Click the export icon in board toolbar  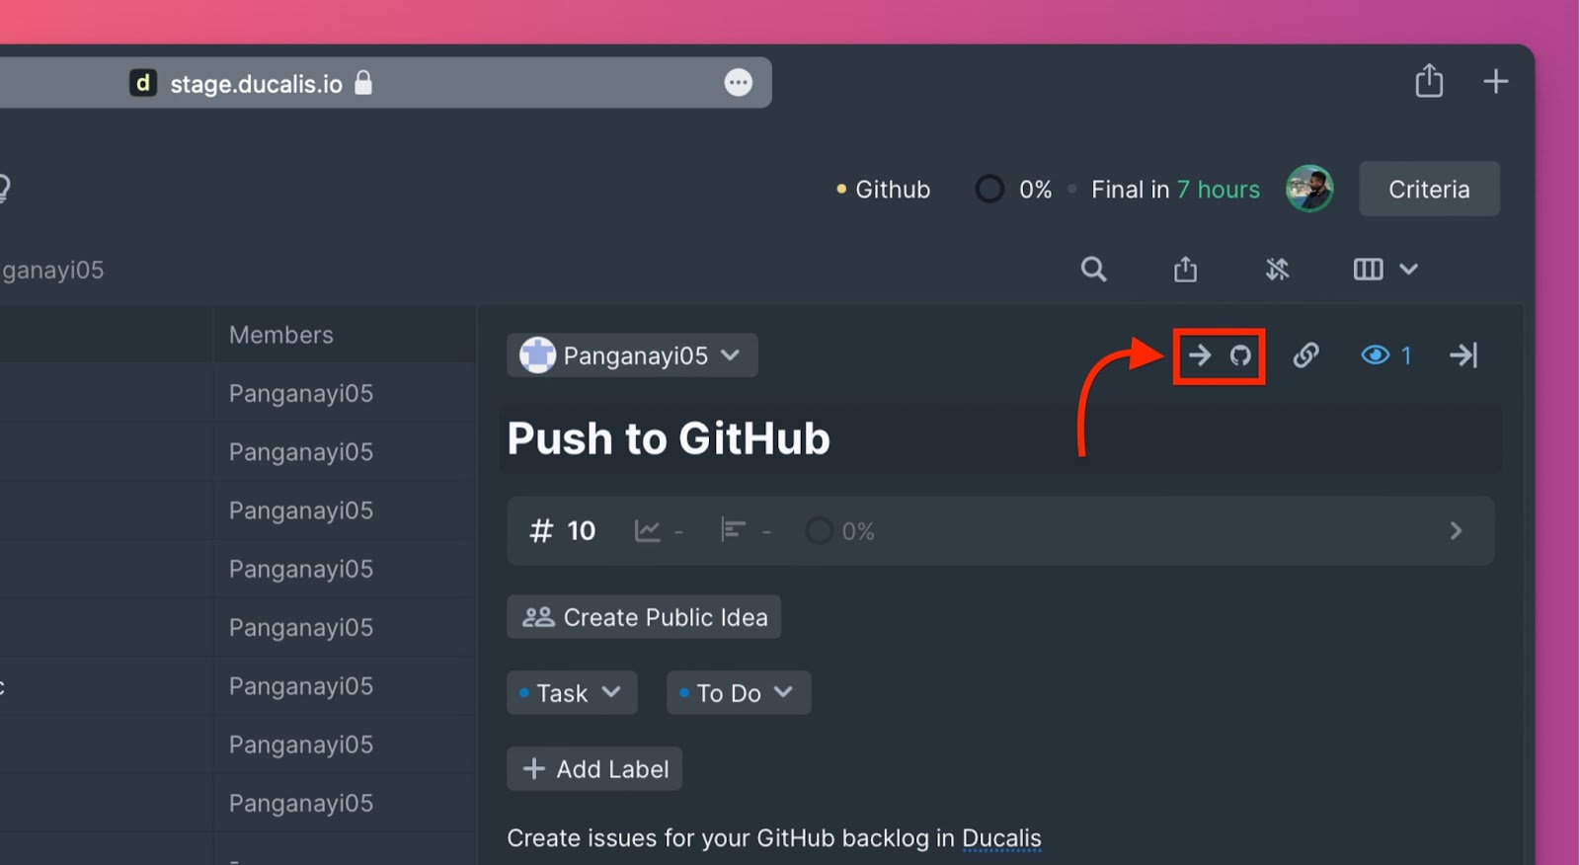(x=1185, y=269)
